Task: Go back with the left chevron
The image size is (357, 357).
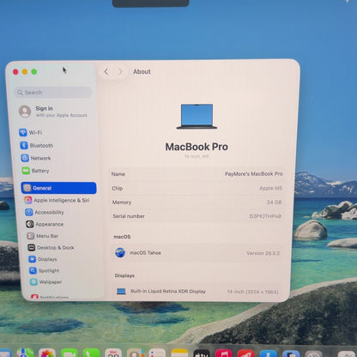Action: click(x=106, y=71)
